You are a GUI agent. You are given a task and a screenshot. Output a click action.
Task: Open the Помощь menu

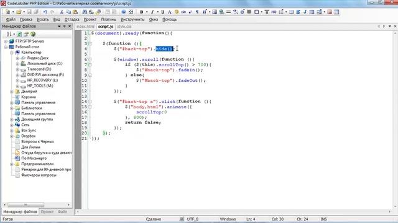(170, 19)
